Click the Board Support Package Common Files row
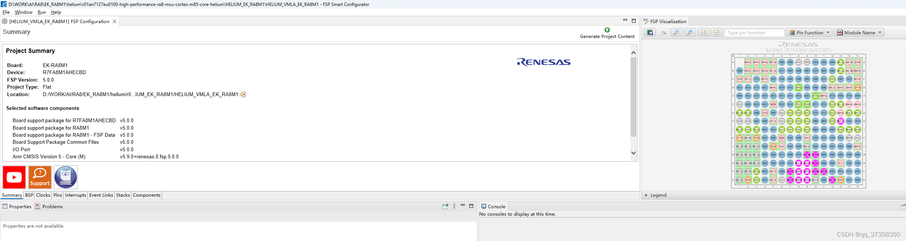 coord(73,142)
